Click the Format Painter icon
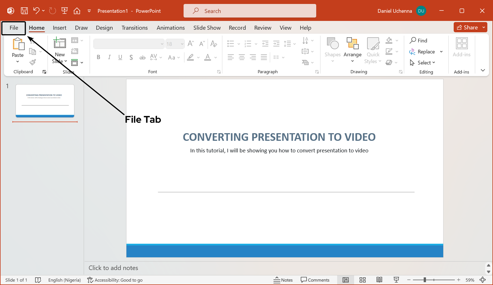 [x=33, y=62]
